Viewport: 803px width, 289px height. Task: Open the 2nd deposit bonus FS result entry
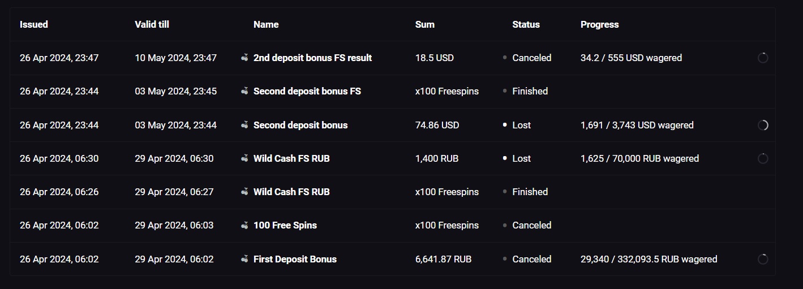pos(312,58)
